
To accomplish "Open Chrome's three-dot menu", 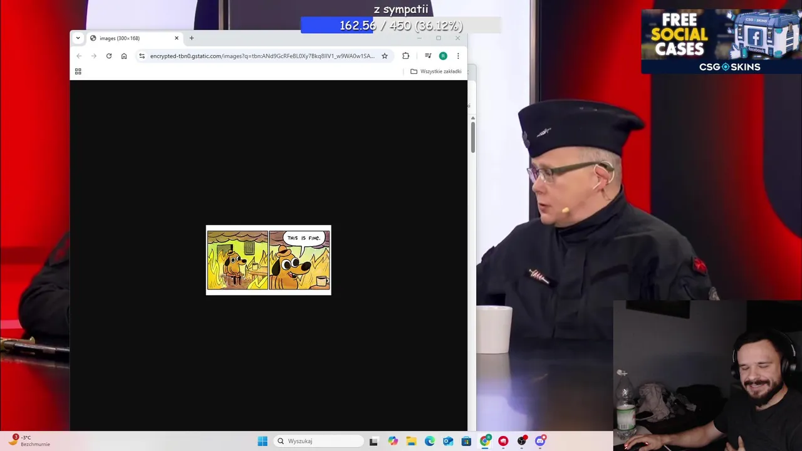I will [x=458, y=56].
